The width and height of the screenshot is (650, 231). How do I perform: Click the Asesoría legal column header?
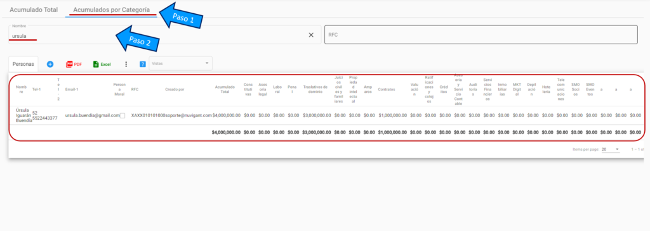[263, 89]
